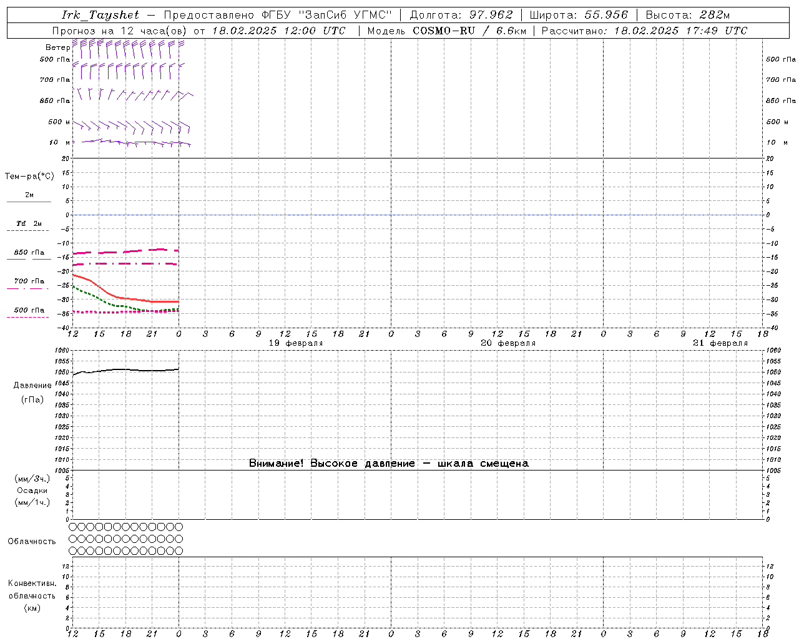Click the Облачность cloud cover label
The height and width of the screenshot is (639, 799).
pyautogui.click(x=32, y=542)
